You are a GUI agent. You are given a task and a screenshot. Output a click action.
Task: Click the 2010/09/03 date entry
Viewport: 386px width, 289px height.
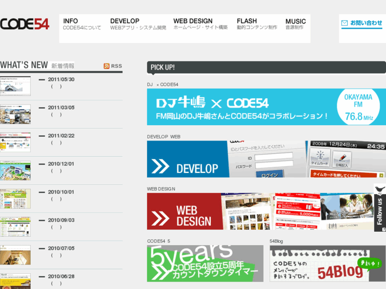coord(61,220)
